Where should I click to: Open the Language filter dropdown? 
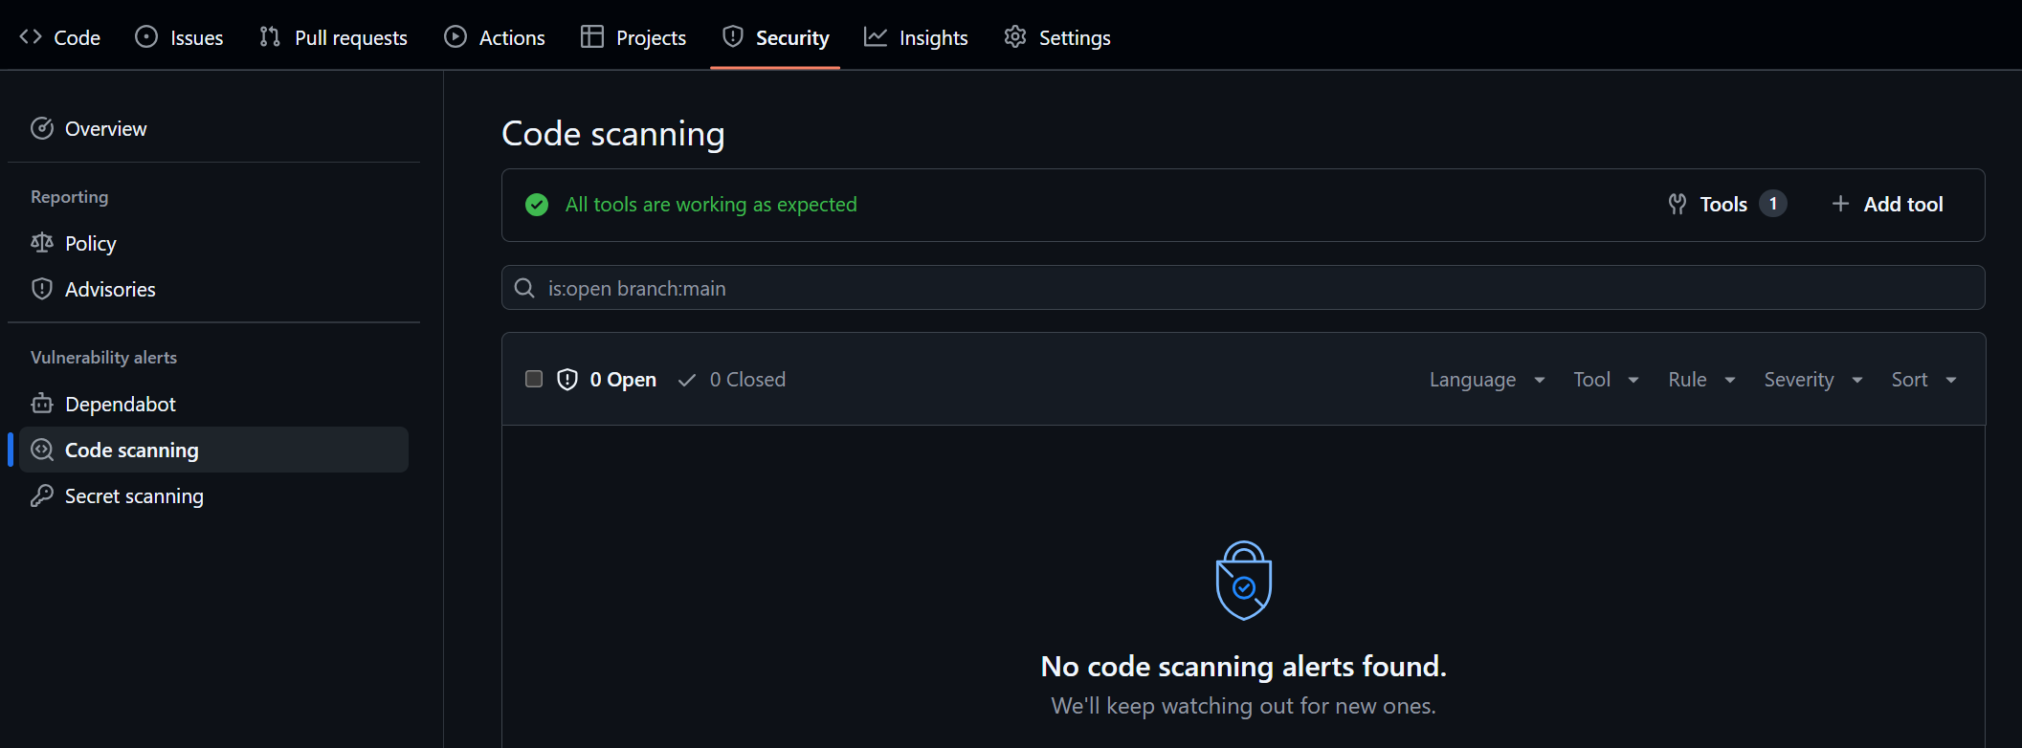pyautogui.click(x=1487, y=380)
